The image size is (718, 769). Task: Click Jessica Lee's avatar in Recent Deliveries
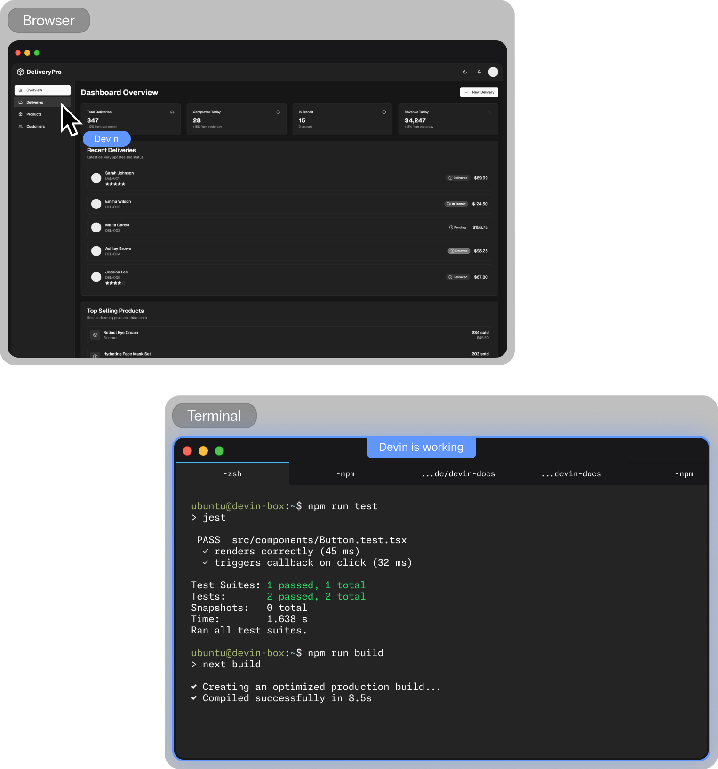pos(96,277)
